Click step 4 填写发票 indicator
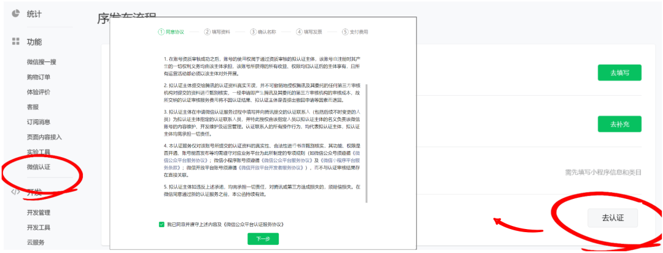The image size is (663, 253). (x=309, y=32)
